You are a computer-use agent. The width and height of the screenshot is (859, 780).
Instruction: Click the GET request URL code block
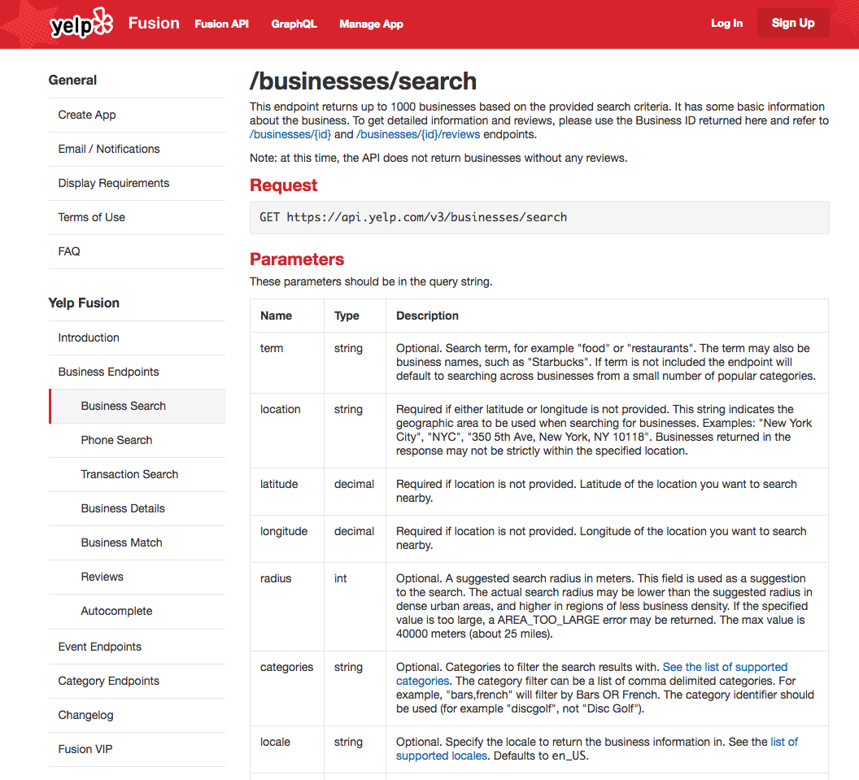(x=539, y=217)
